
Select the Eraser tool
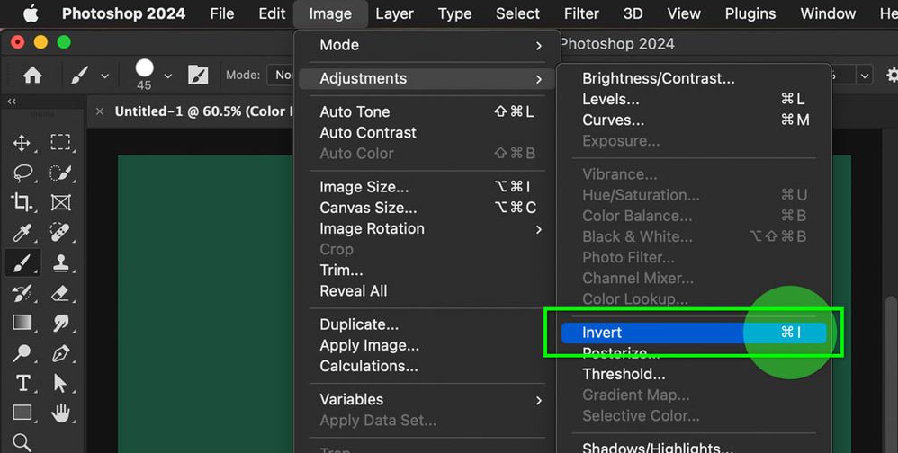pos(60,293)
